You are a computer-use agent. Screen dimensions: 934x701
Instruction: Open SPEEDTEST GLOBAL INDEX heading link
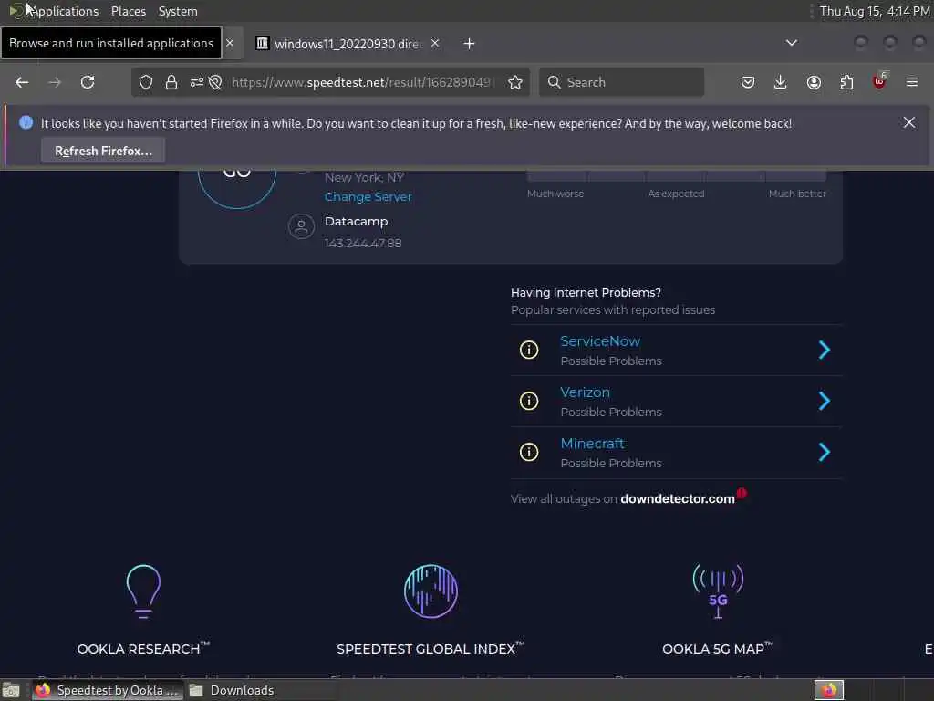pos(431,649)
